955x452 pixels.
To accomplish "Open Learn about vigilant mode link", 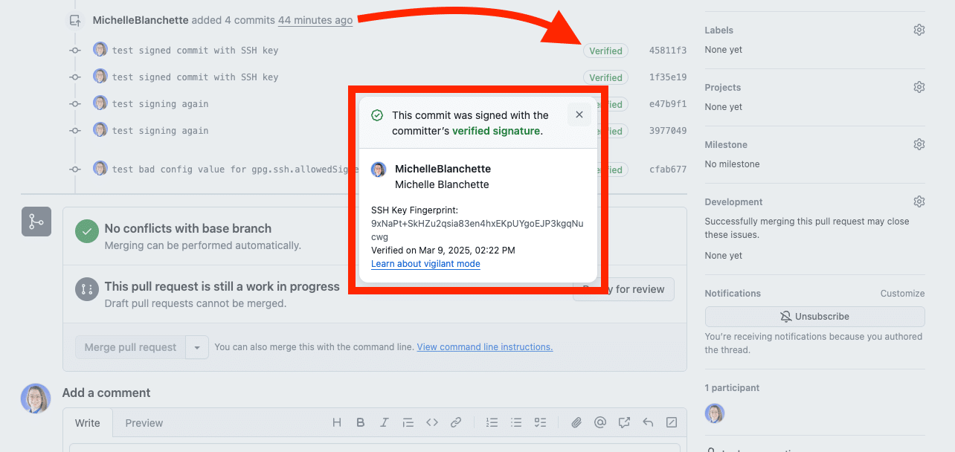I will (x=425, y=263).
